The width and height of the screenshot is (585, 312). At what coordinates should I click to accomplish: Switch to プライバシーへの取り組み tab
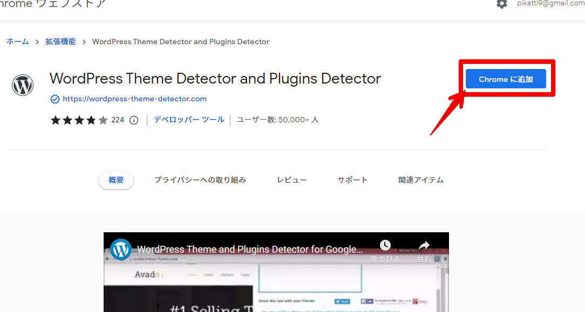point(200,180)
